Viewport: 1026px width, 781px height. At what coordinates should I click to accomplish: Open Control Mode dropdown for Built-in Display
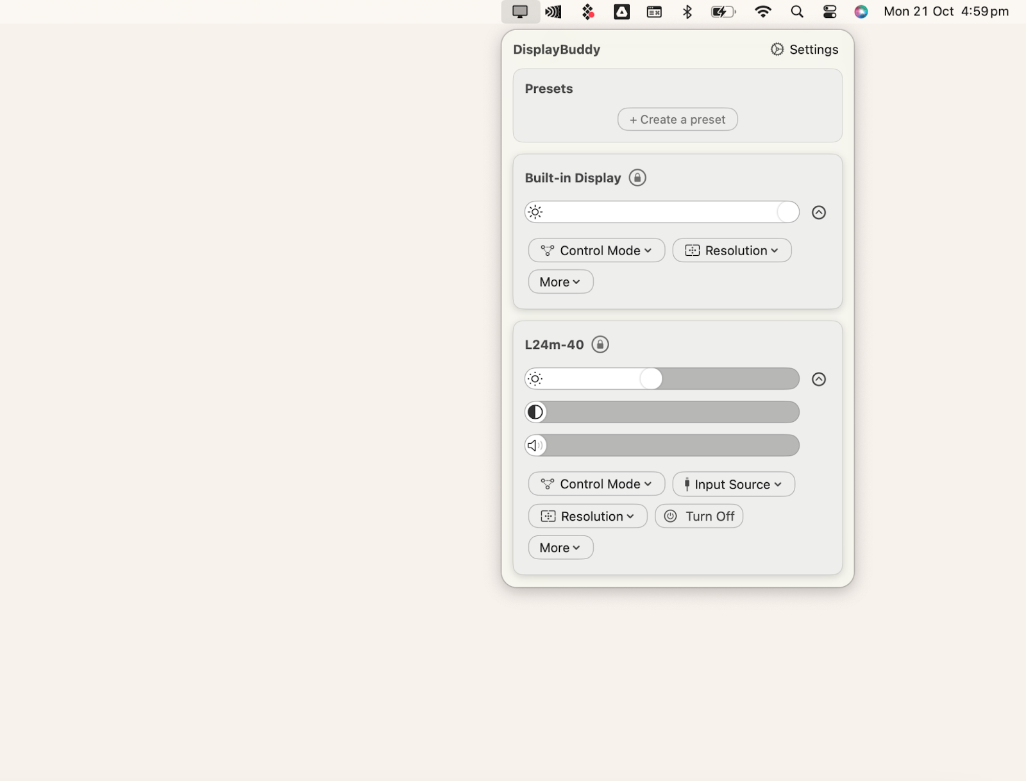click(x=596, y=250)
